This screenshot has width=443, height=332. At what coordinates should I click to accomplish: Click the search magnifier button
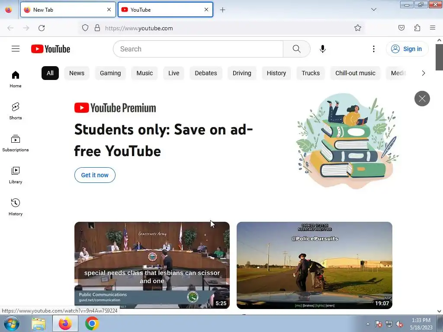297,49
